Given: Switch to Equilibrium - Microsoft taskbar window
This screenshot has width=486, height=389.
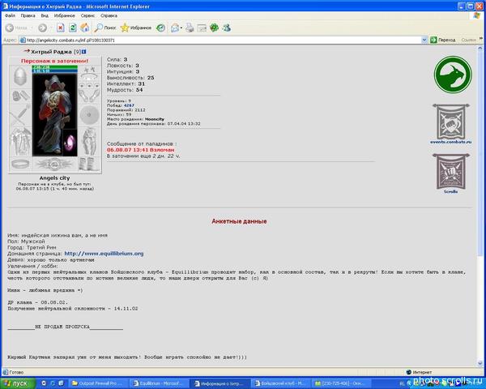Looking at the screenshot, I should point(158,383).
